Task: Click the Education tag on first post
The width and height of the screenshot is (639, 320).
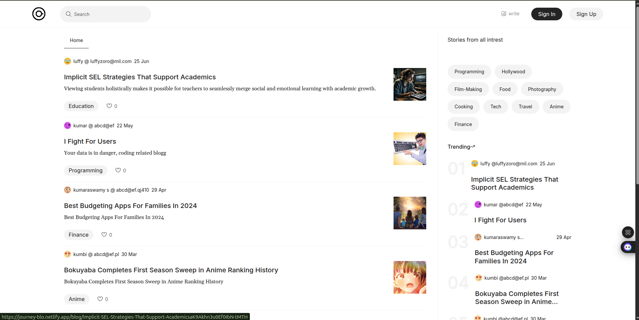Action: coord(81,106)
